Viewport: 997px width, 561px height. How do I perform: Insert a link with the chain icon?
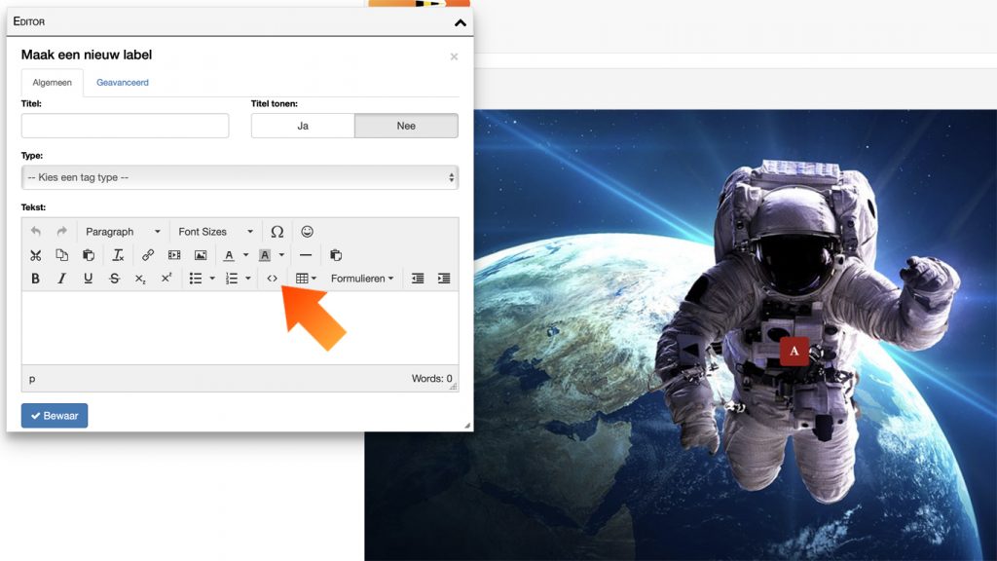148,255
